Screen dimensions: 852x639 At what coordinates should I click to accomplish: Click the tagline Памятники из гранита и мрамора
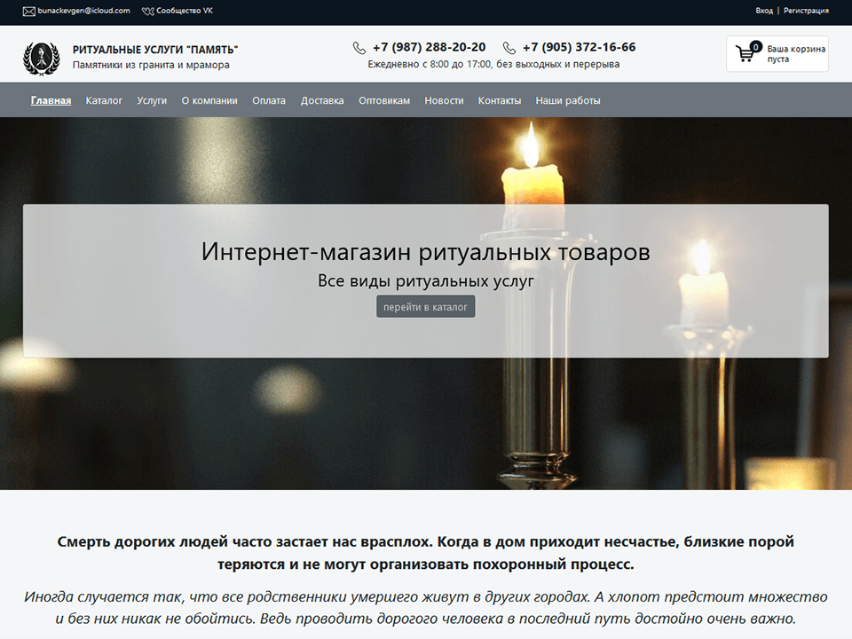tap(151, 65)
